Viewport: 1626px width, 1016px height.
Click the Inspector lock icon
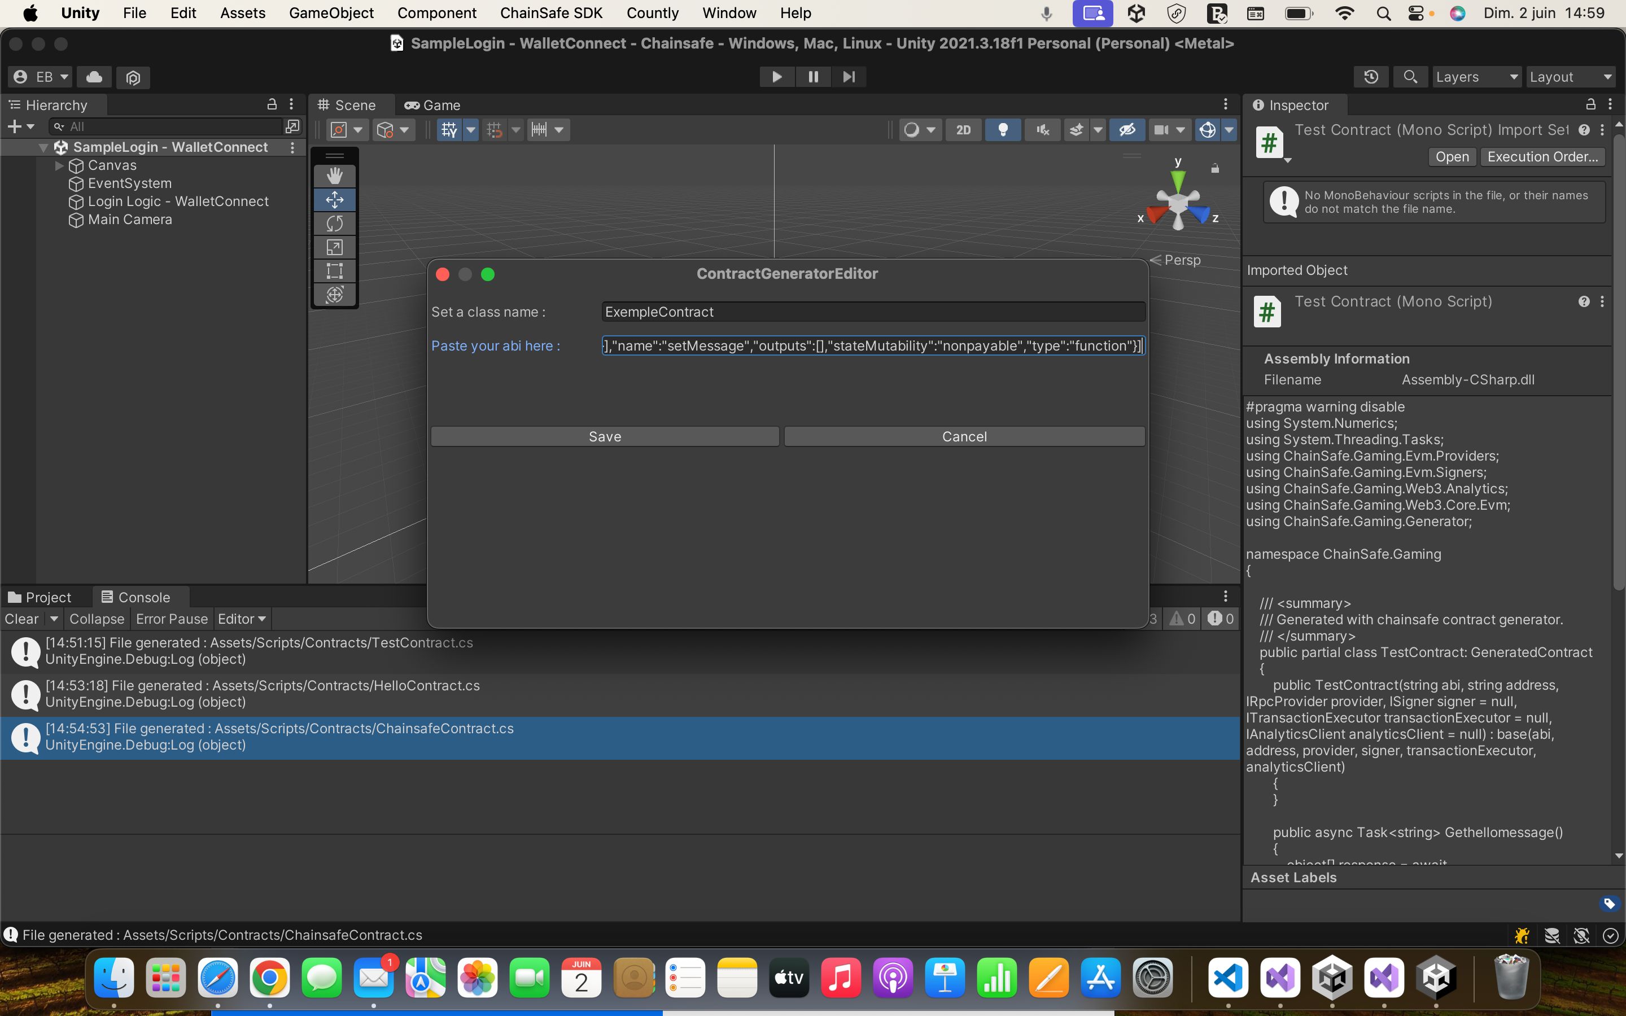(x=1590, y=104)
